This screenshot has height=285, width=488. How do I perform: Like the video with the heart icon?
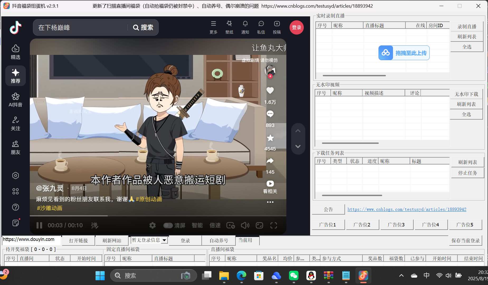point(270,91)
